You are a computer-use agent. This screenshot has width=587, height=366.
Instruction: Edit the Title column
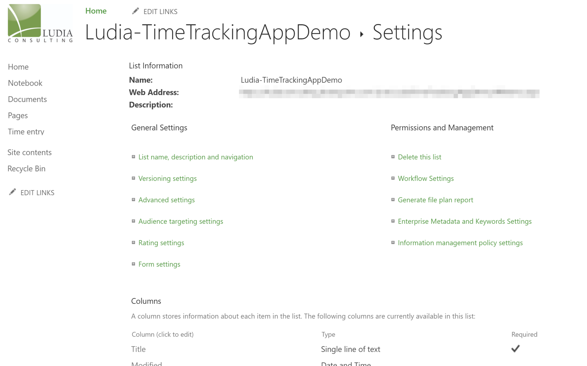click(x=138, y=349)
